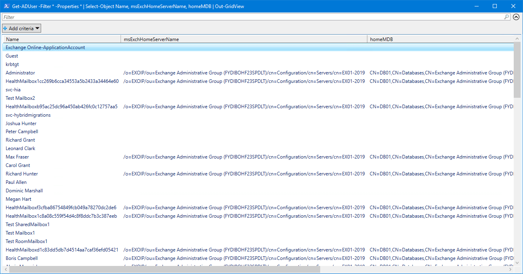Select the Boris Campbell row
Screen dimensions: 523x274
(258, 258)
